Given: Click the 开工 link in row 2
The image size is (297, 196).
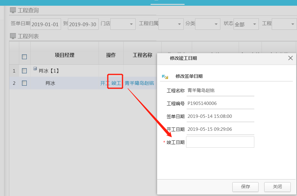Looking at the screenshot, I should click(x=105, y=83).
